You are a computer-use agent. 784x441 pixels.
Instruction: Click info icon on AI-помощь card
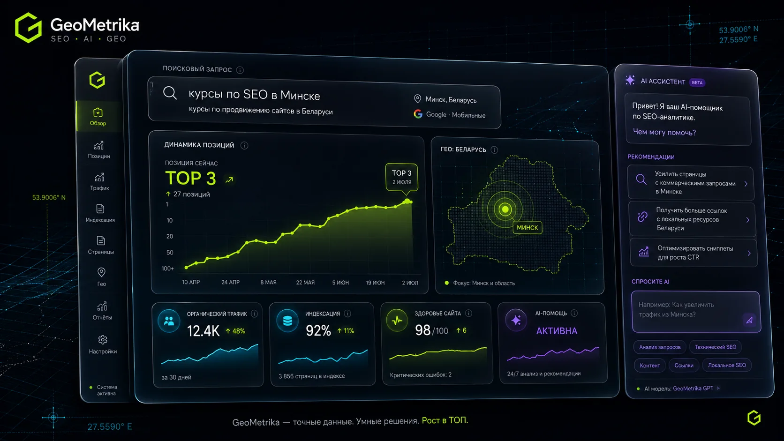[574, 313]
